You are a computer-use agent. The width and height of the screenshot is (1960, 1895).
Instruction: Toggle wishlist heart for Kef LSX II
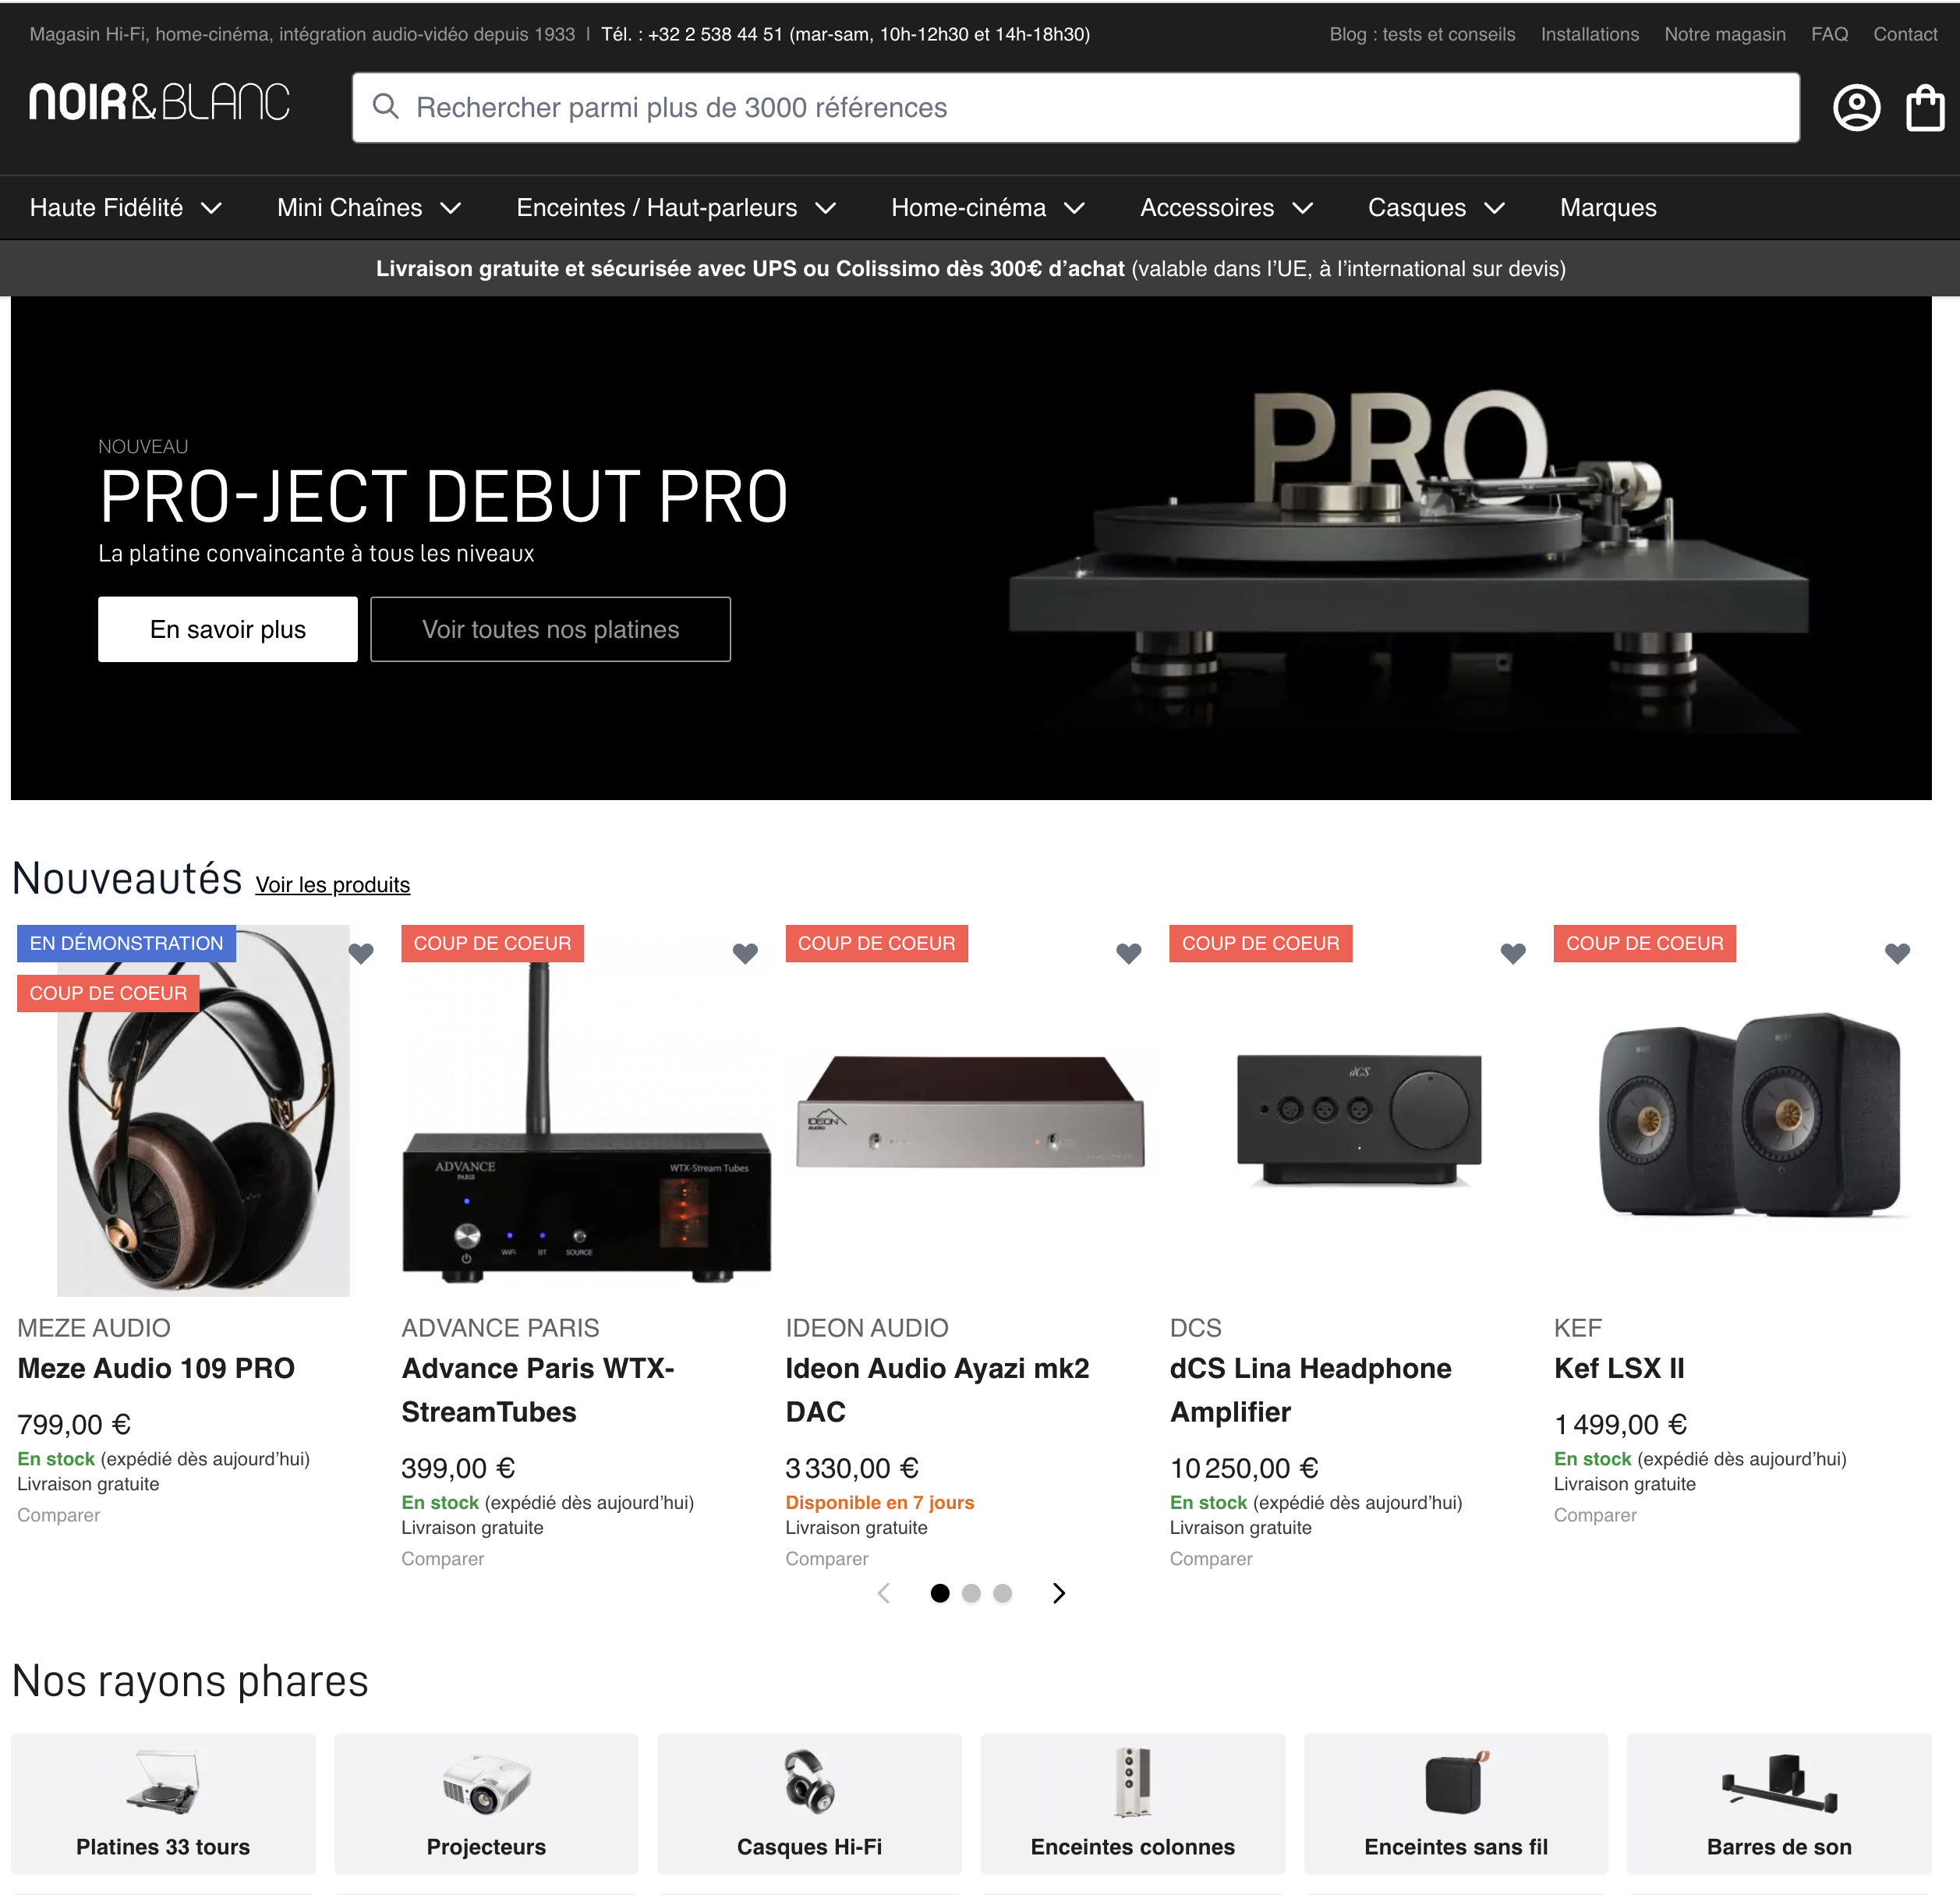pos(1897,953)
